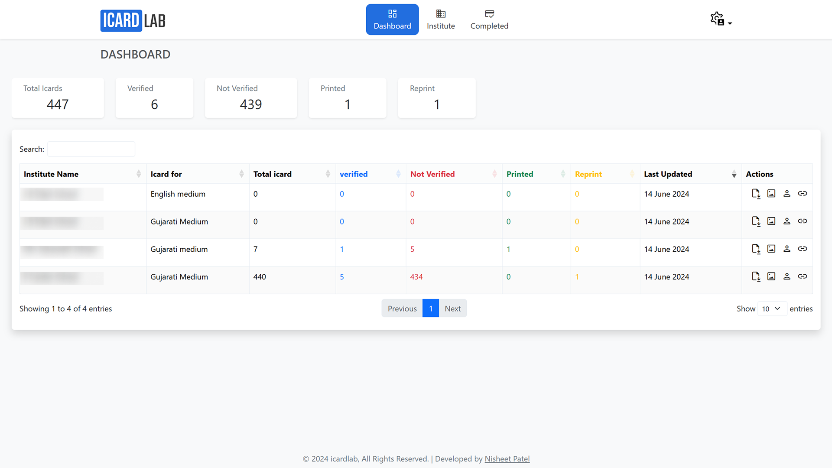Image resolution: width=832 pixels, height=468 pixels.
Task: Click the green '1' printed value in table
Action: (508, 249)
